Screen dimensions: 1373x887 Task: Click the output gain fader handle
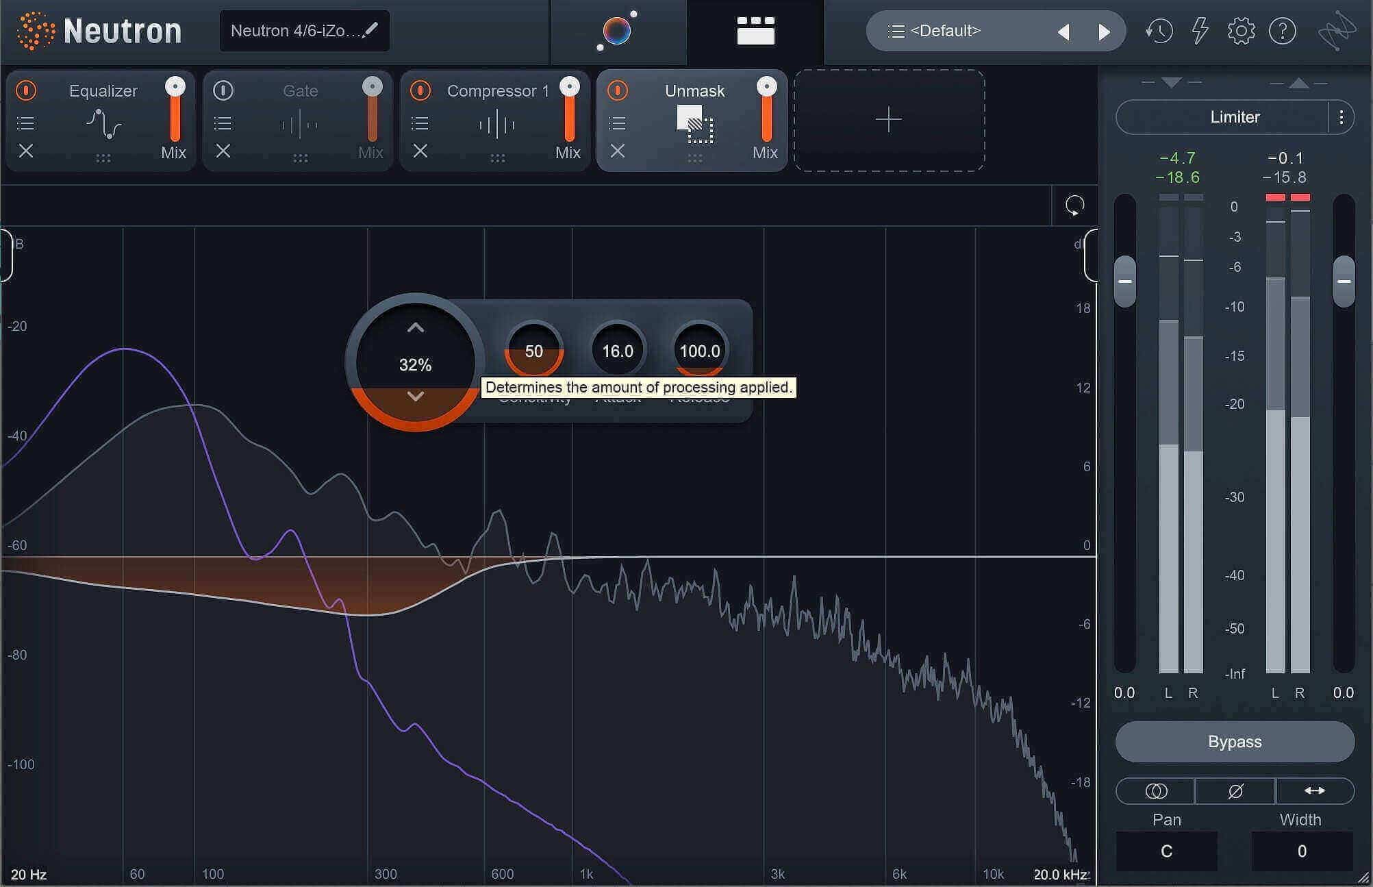click(1344, 282)
